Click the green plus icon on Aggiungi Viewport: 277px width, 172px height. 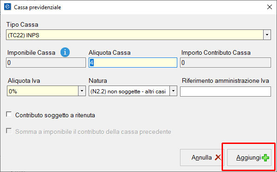point(265,158)
